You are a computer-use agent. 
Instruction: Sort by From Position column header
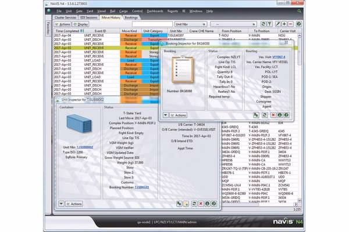(232, 31)
